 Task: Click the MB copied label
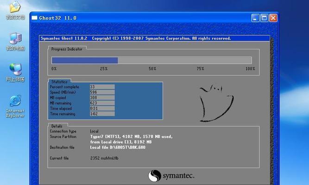[x=58, y=98]
